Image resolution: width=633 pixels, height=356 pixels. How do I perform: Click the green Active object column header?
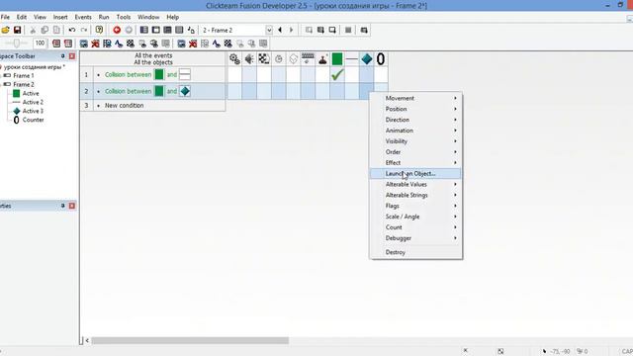(x=337, y=59)
